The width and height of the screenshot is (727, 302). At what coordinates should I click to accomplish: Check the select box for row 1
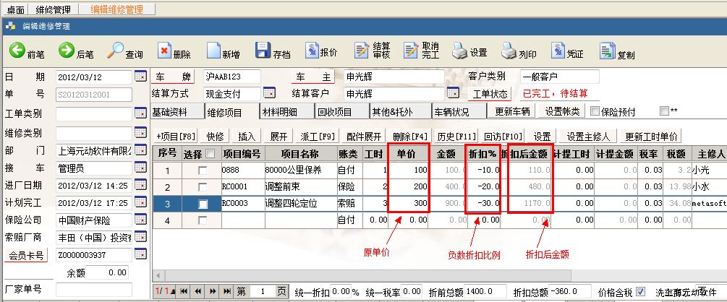point(203,171)
